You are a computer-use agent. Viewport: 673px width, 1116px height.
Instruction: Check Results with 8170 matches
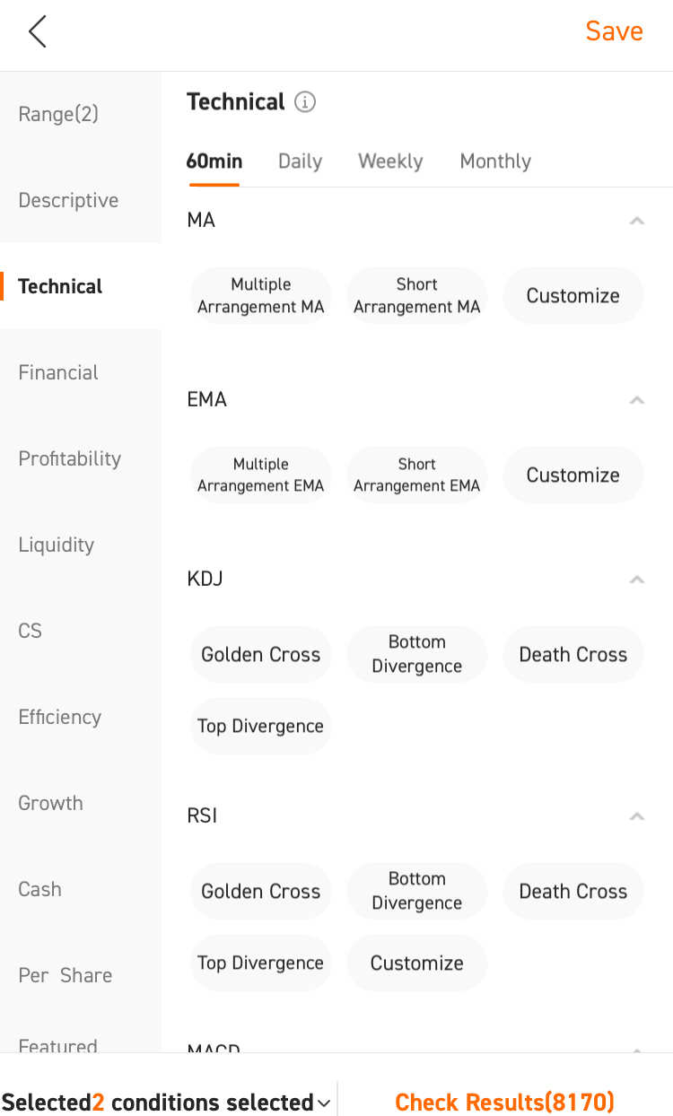coord(504,1102)
